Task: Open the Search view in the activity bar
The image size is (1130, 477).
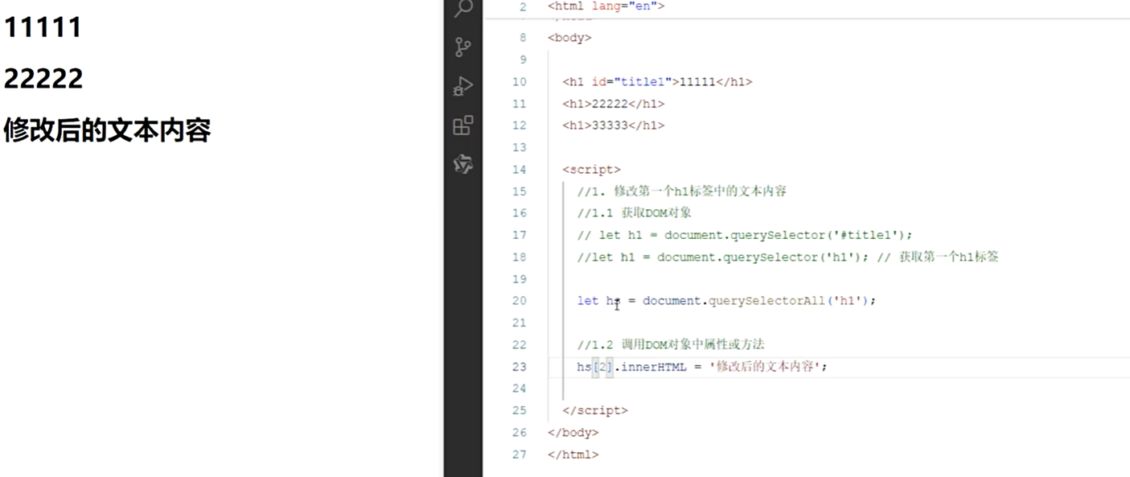Action: [463, 9]
